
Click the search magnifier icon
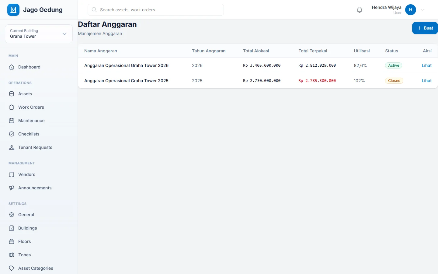coord(94,10)
